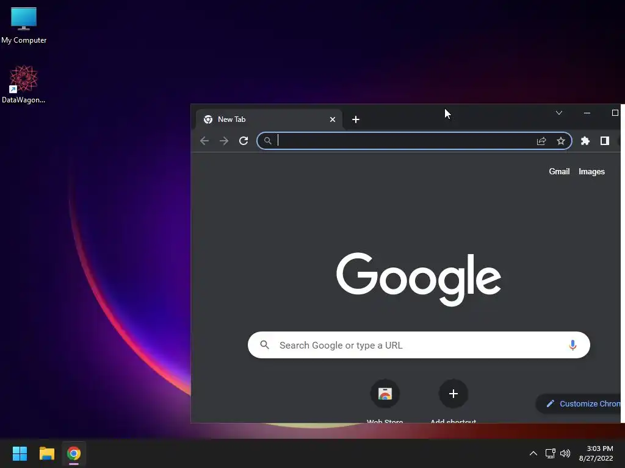625x468 pixels.
Task: Open File Explorer from taskbar
Action: pyautogui.click(x=46, y=453)
